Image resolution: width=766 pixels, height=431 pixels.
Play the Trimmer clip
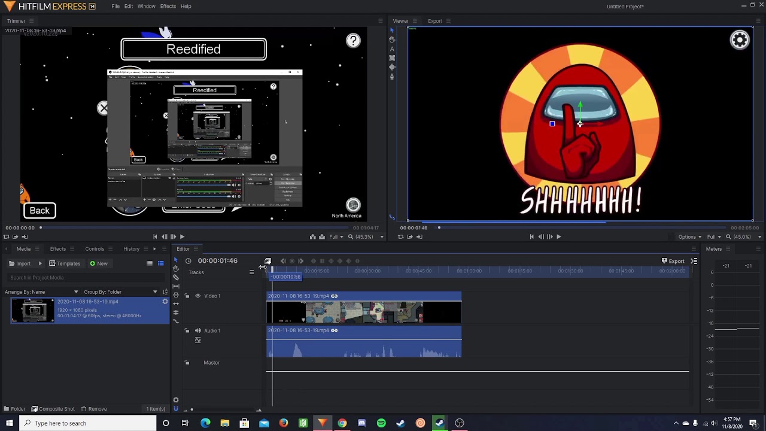[x=182, y=236]
